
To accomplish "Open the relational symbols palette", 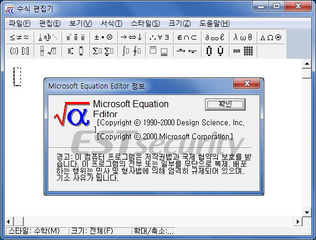I will point(19,37).
